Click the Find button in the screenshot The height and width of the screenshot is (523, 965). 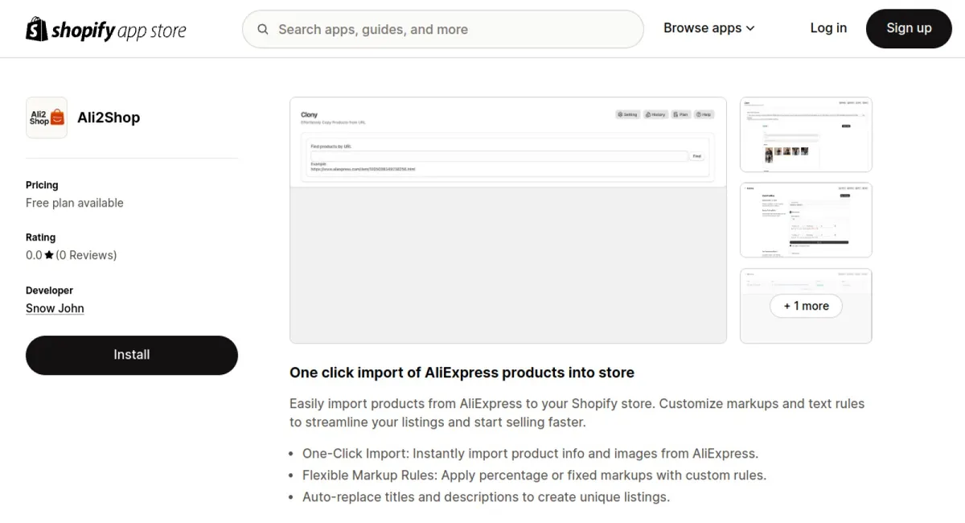coord(696,156)
